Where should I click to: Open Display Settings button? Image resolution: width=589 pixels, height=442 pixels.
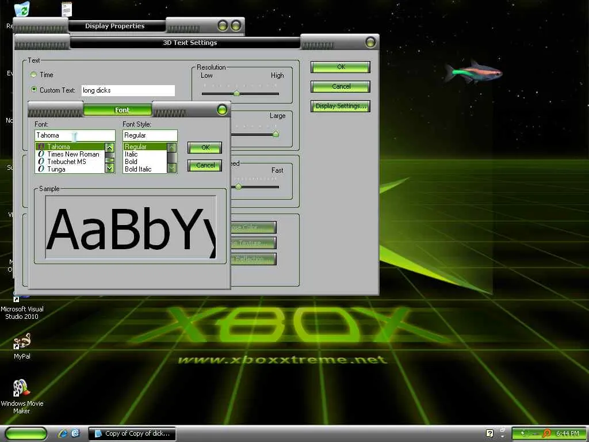[x=341, y=106]
